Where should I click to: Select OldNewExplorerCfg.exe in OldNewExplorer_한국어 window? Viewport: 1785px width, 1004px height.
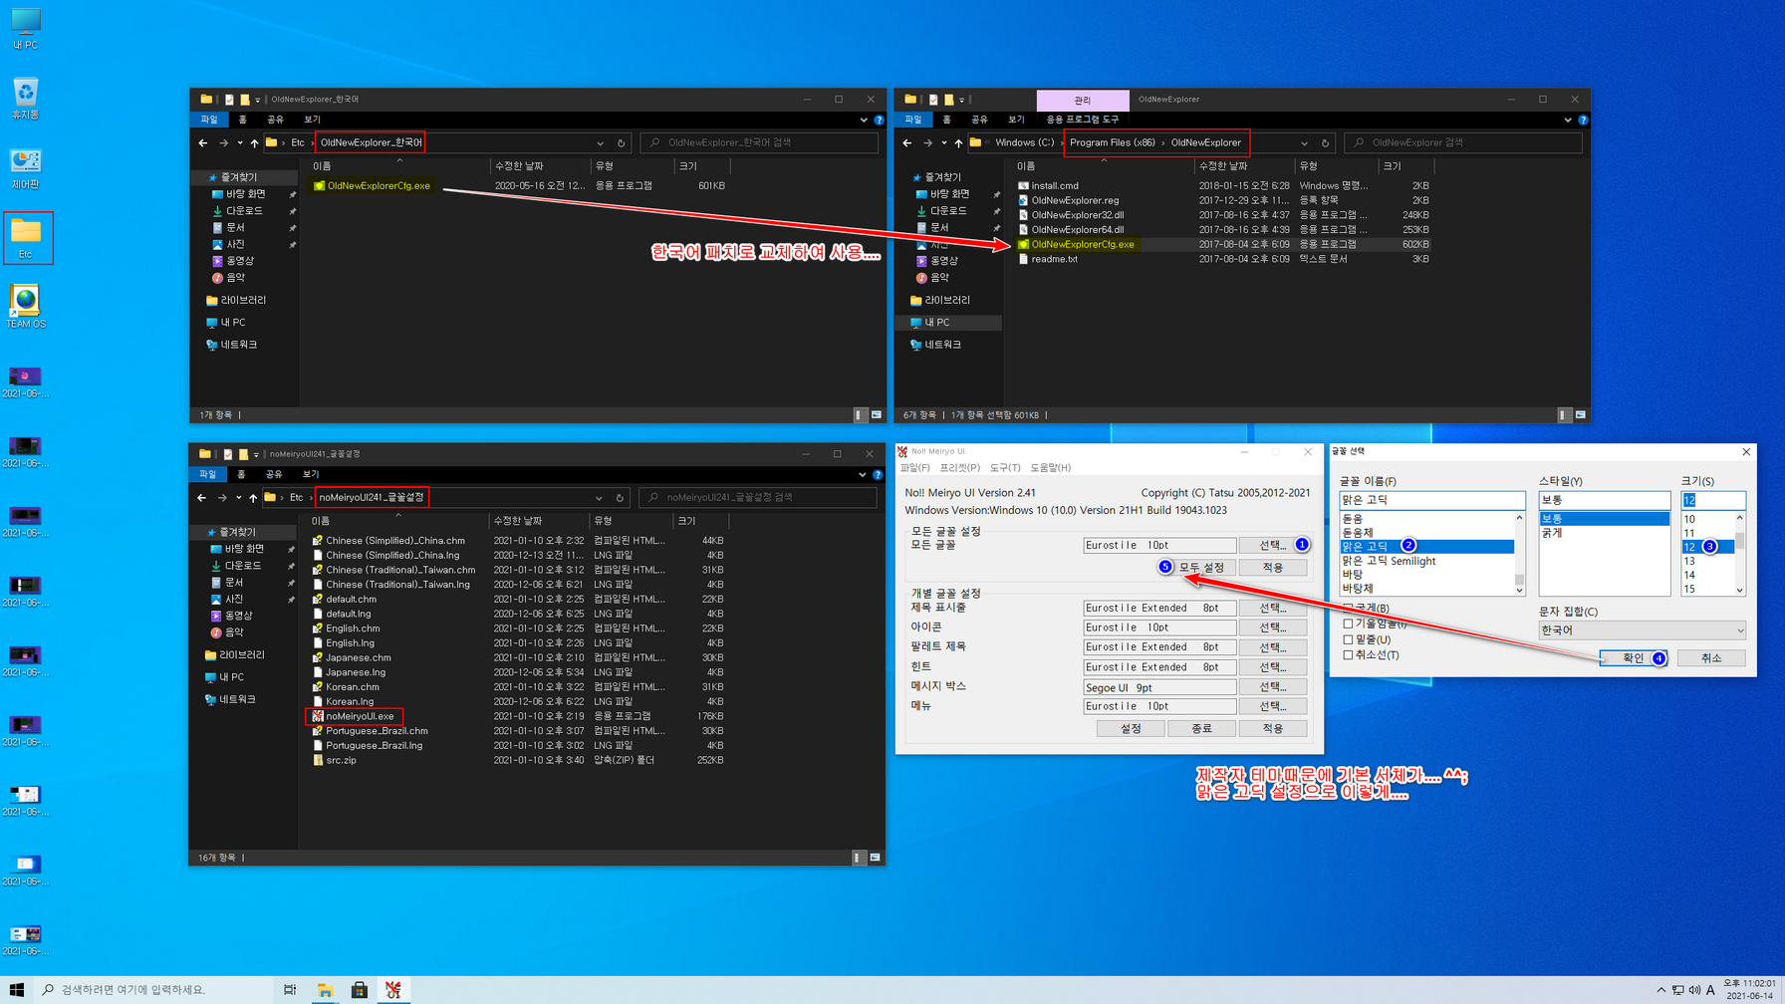[379, 185]
